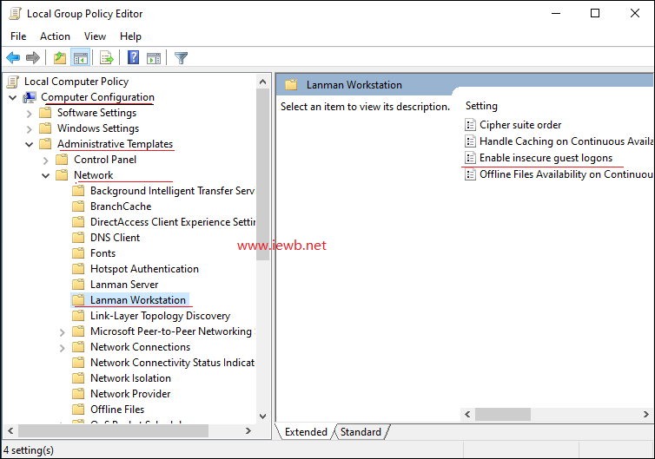The height and width of the screenshot is (459, 655).
Task: Select Network Connectivity Status Indicator folder
Action: [x=172, y=363]
